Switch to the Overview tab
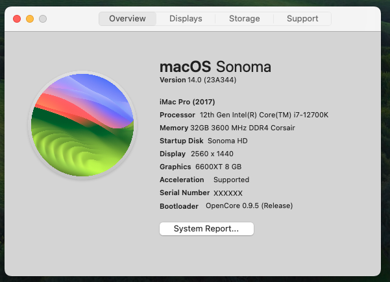This screenshot has width=390, height=282. [x=127, y=19]
